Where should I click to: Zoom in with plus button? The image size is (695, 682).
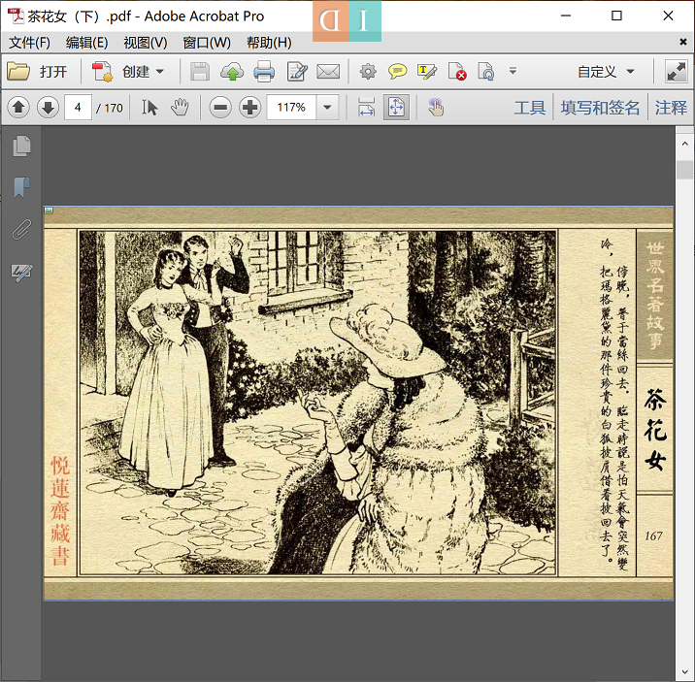tap(250, 107)
